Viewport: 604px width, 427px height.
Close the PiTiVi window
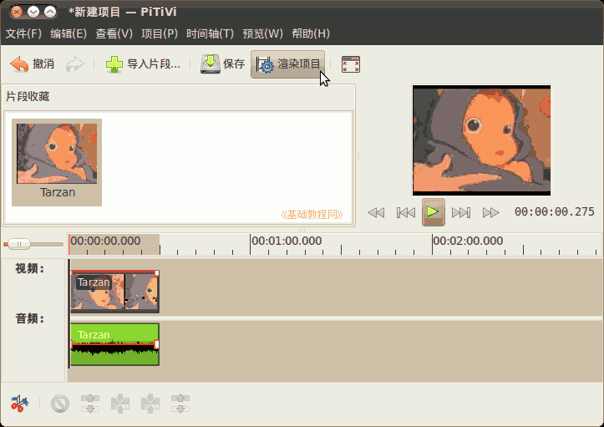coord(17,12)
